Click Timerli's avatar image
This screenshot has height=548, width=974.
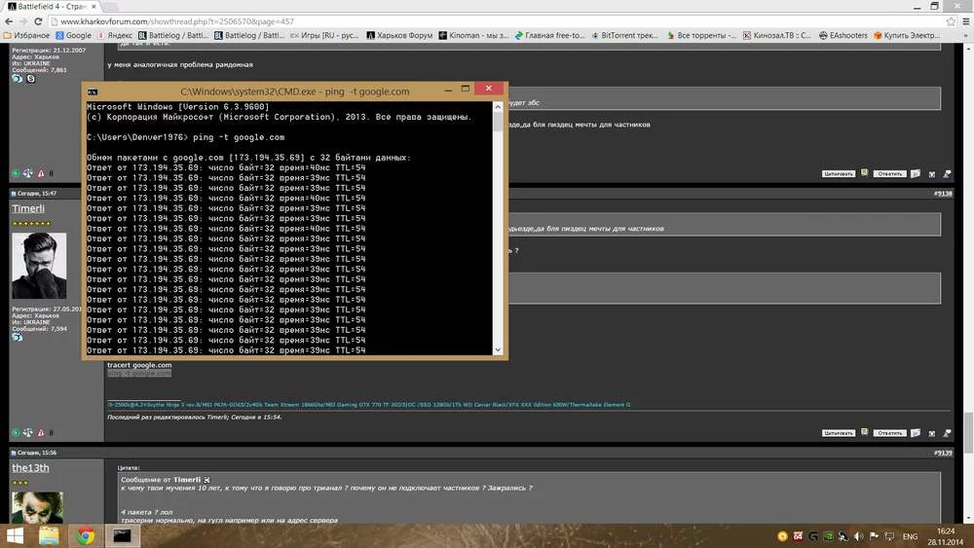tap(39, 266)
